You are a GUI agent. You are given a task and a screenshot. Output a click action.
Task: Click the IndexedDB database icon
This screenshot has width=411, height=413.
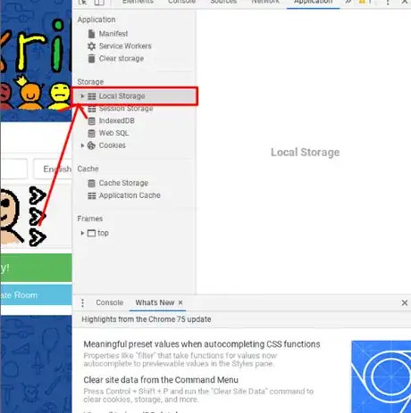click(92, 121)
